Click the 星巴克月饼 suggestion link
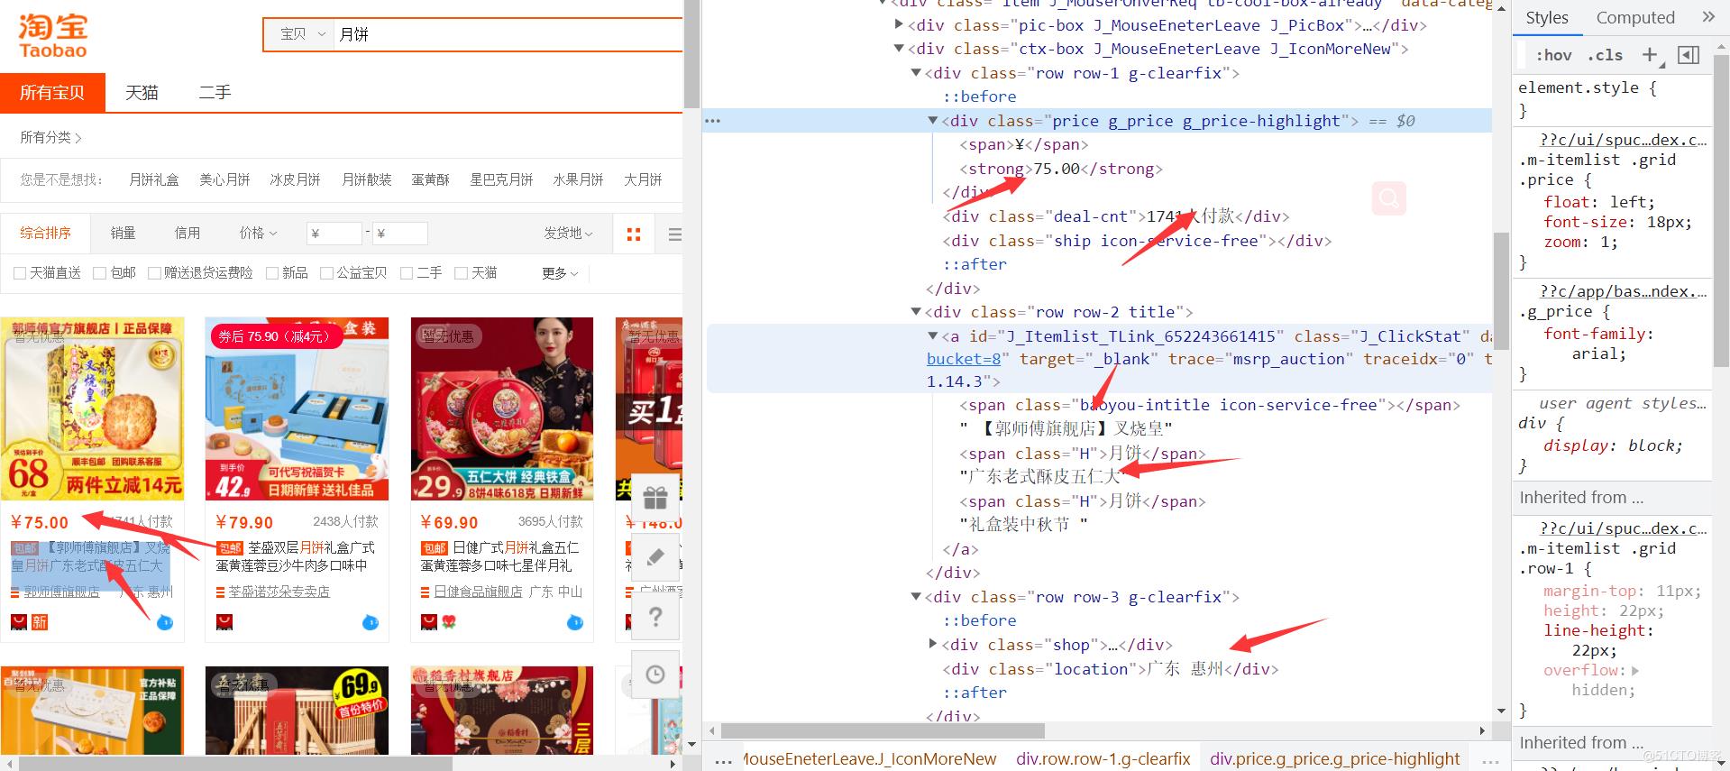1730x771 pixels. pyautogui.click(x=501, y=179)
